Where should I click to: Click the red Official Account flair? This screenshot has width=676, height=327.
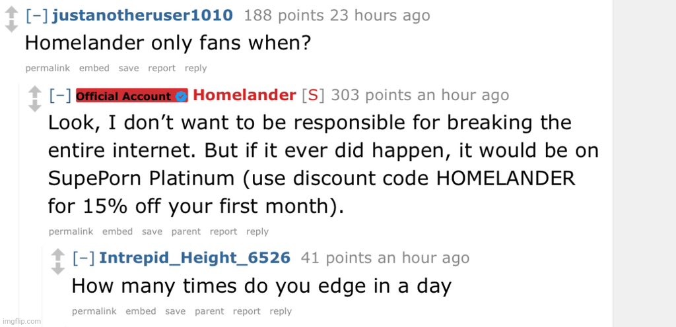coord(124,96)
